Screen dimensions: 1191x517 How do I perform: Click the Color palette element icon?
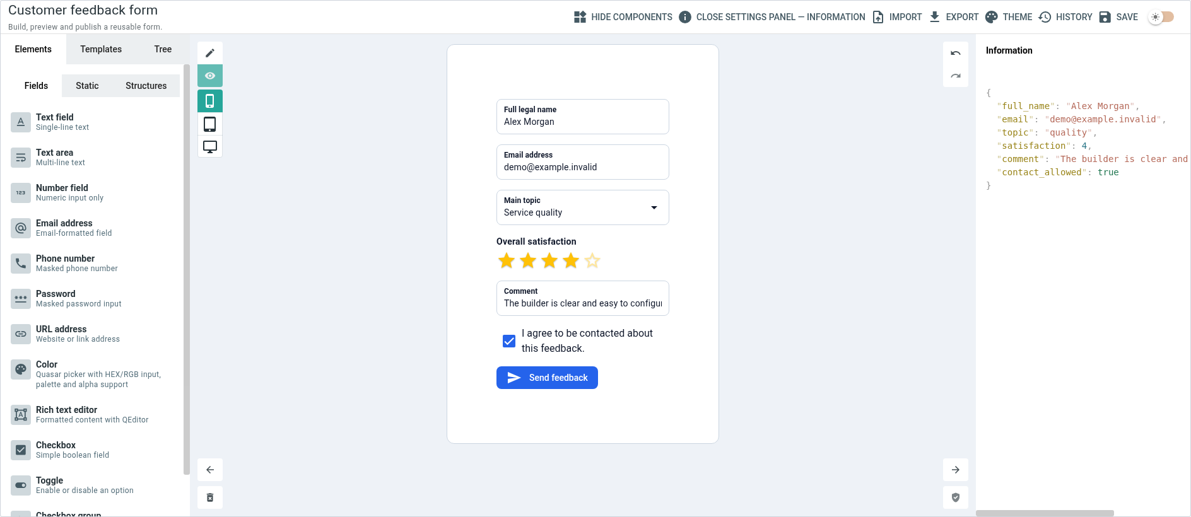point(21,369)
